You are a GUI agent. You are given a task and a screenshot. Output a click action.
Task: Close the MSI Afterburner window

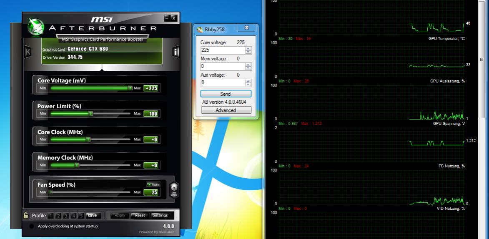tap(174, 18)
